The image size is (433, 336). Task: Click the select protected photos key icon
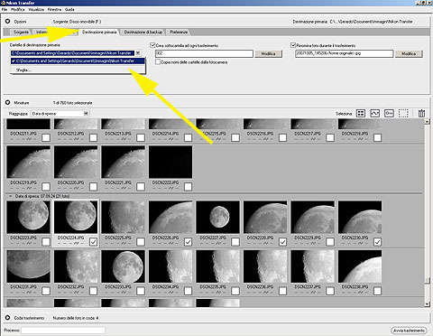[389, 113]
